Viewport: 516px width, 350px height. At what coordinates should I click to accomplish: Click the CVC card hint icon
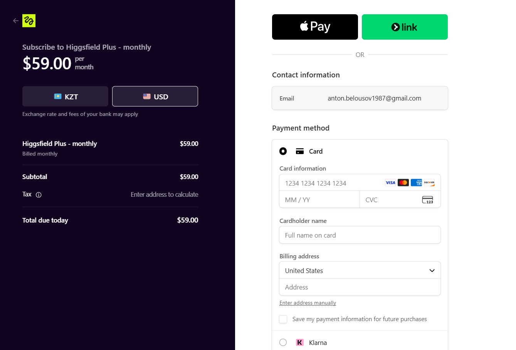(x=428, y=200)
